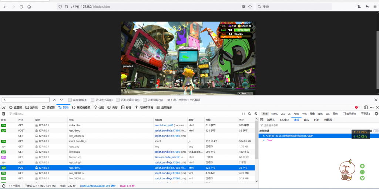Click the middle green circle widget icon

pos(362,172)
